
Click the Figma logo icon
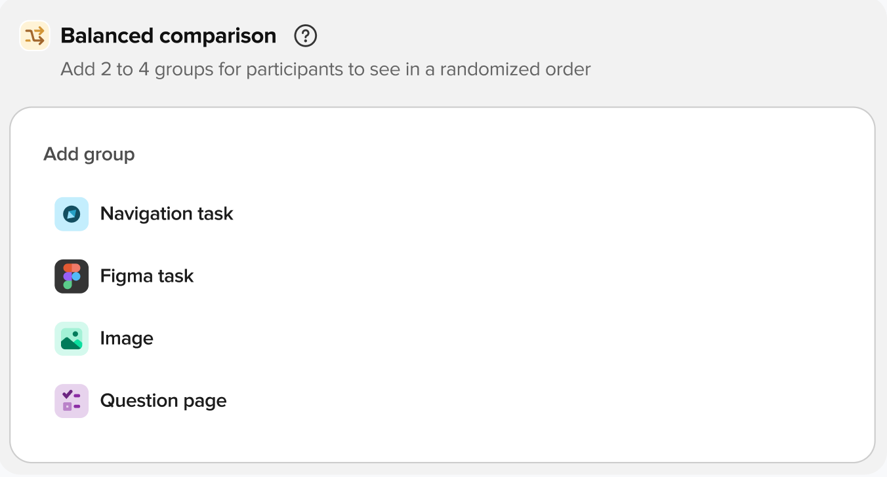point(72,277)
